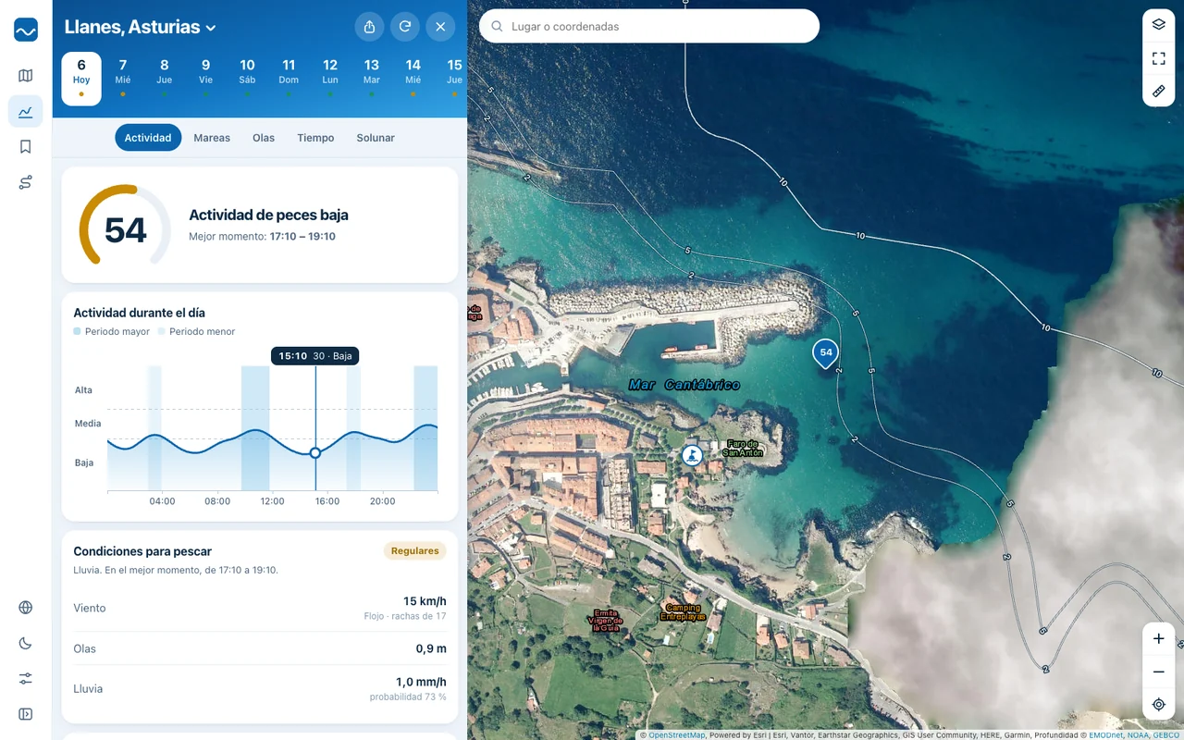This screenshot has width=1184, height=740.
Task: Focus the Lugar o coordenadas search field
Action: [x=649, y=26]
